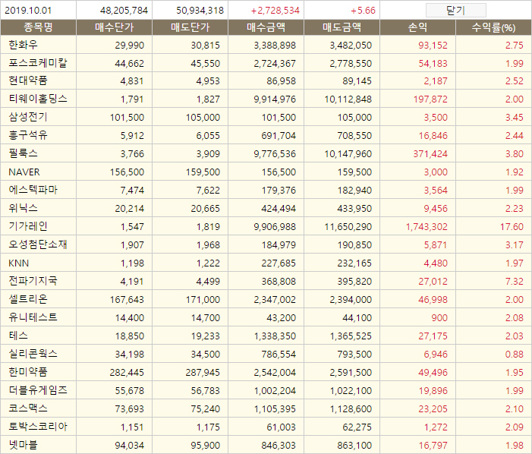Select the 실리콘웍스 stock name
The image size is (532, 454).
(x=33, y=354)
